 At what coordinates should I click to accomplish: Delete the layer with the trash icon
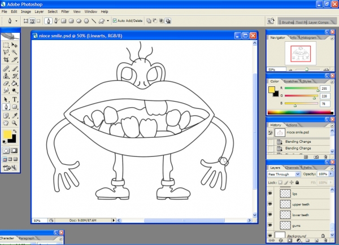pyautogui.click(x=326, y=240)
